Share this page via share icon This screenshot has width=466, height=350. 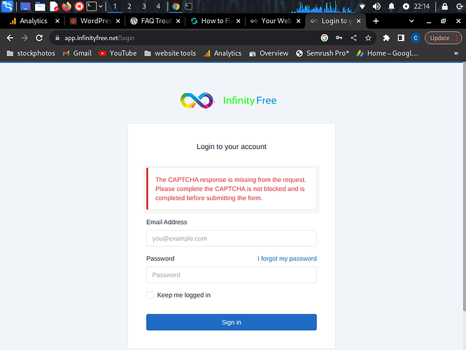point(353,38)
